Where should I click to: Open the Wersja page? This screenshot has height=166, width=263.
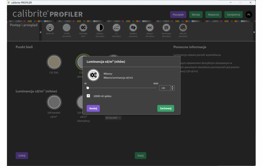tap(196, 15)
